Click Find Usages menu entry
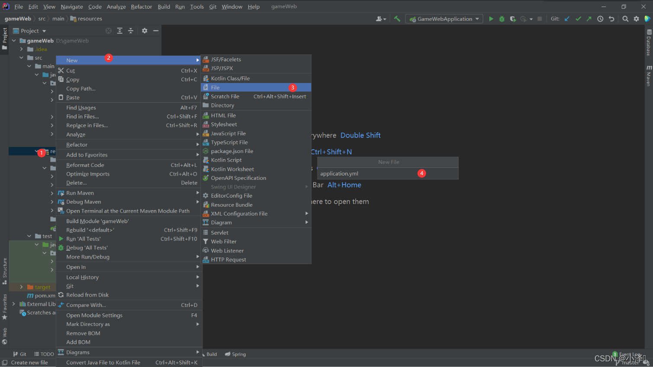Viewport: 653px width, 367px height. point(129,108)
